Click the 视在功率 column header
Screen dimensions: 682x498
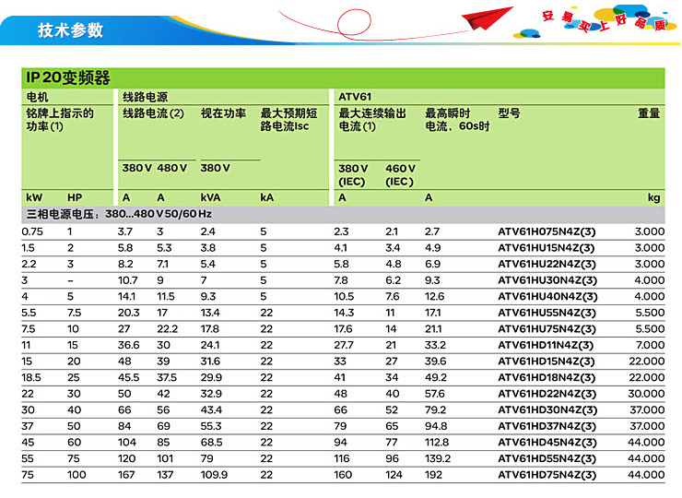tap(223, 113)
